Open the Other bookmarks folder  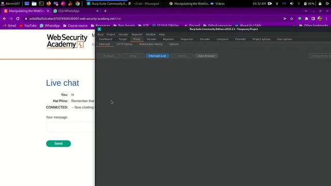click(314, 25)
